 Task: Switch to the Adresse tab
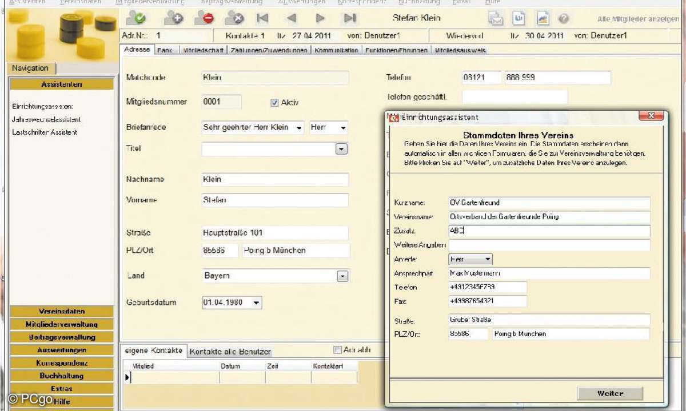point(137,50)
